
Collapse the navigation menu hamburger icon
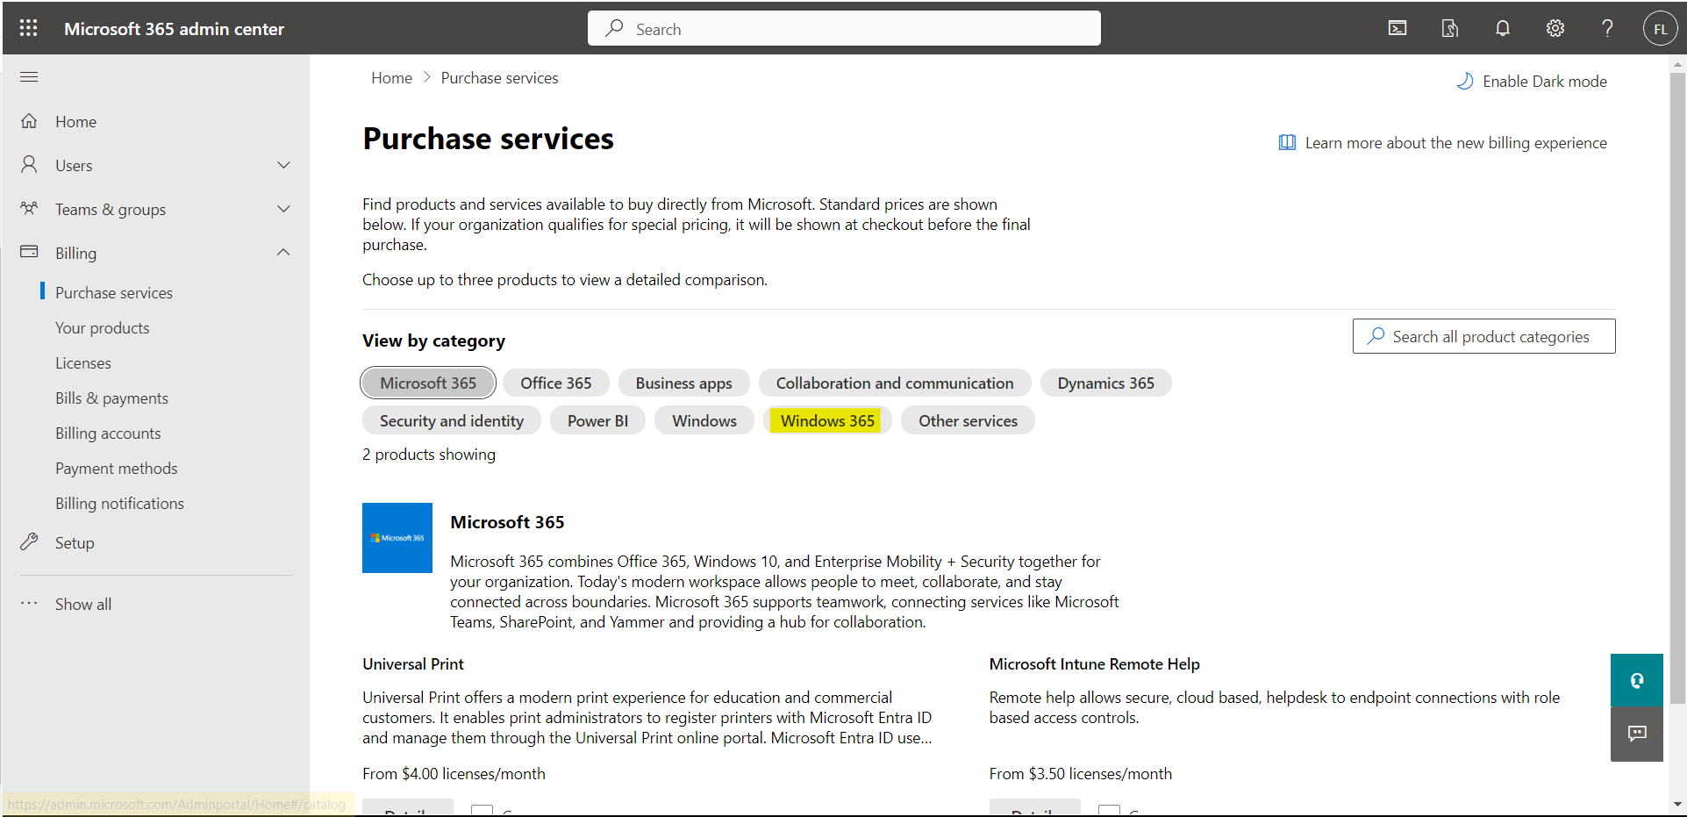pyautogui.click(x=29, y=76)
